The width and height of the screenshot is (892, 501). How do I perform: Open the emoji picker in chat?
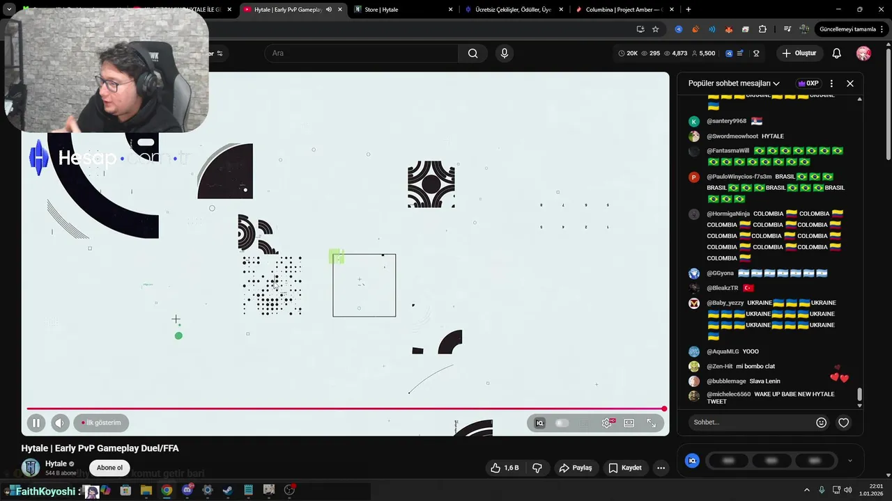[821, 422]
